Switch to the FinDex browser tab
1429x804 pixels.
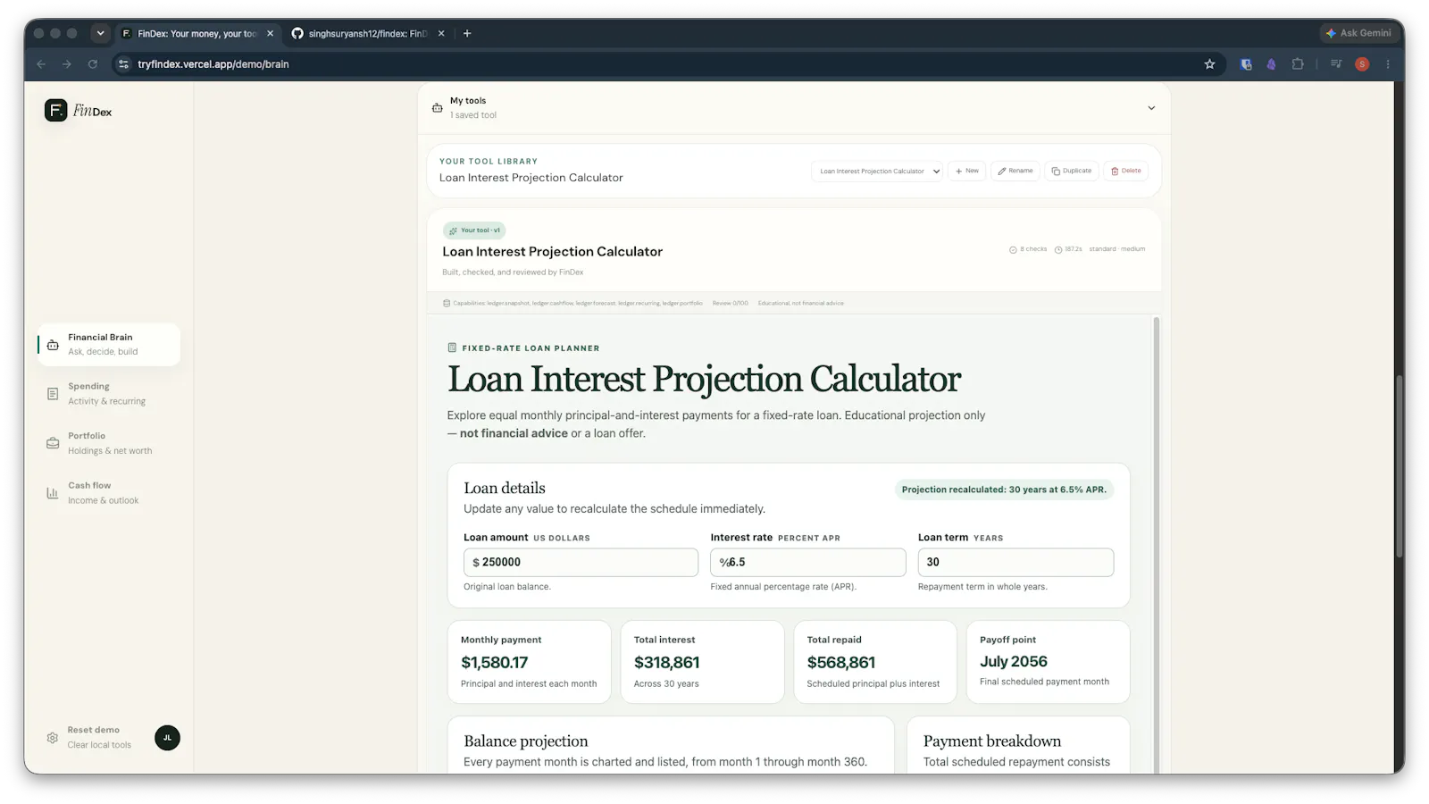pos(197,33)
